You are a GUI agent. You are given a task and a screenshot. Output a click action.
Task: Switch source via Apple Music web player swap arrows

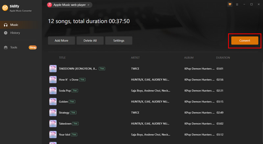pyautogui.click(x=89, y=5)
